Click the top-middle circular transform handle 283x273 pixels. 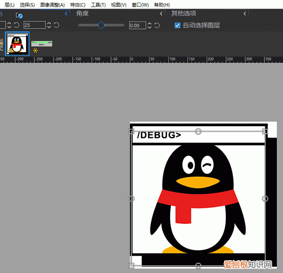coord(198,131)
